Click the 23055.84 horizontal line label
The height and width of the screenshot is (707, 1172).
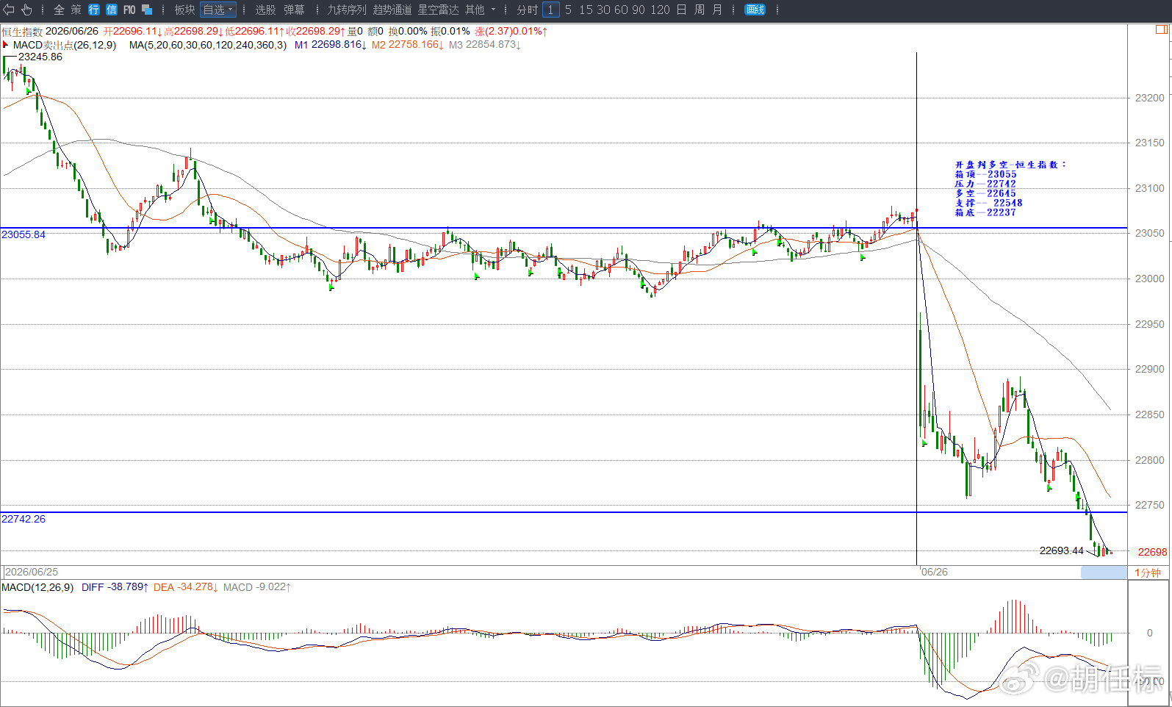(24, 234)
